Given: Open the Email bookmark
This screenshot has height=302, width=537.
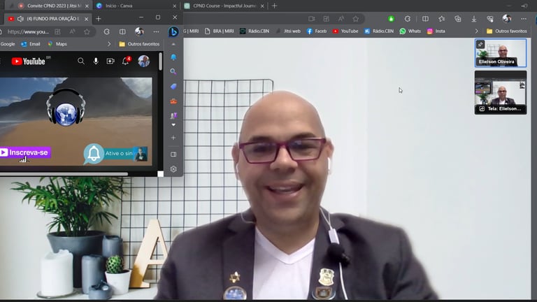Looking at the screenshot, I should [x=31, y=44].
